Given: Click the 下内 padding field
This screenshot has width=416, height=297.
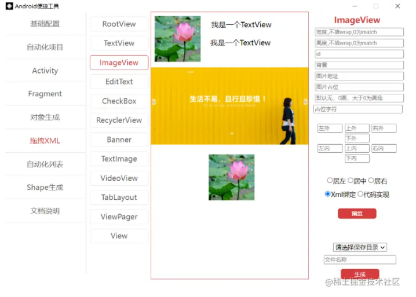Looking at the screenshot, I should pos(357,159).
